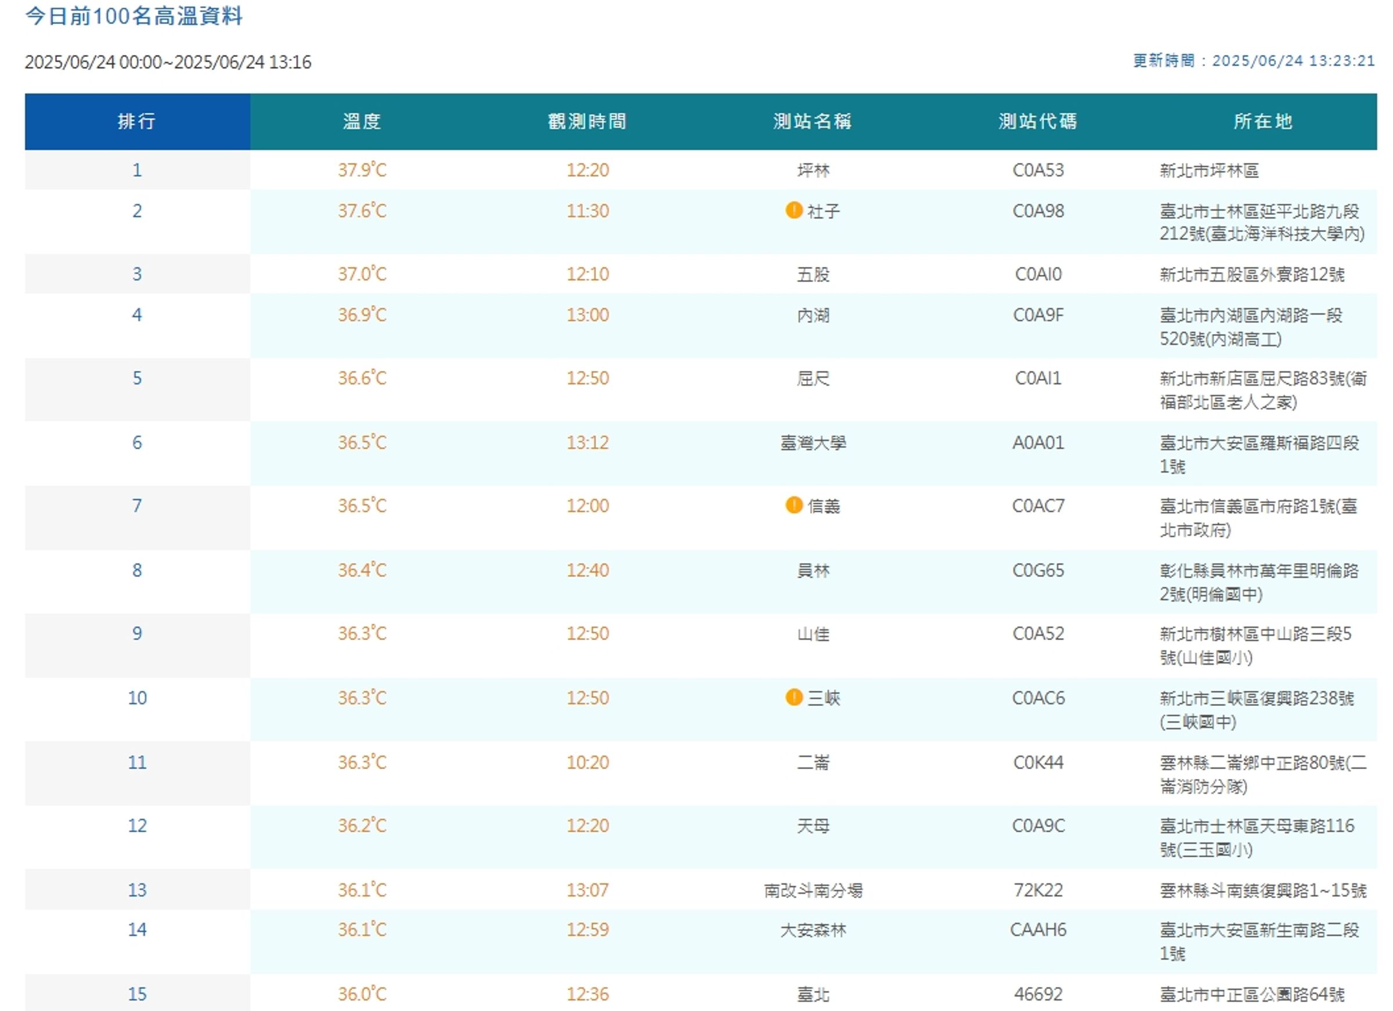
Task: Select station name 山佳
Action: [813, 634]
